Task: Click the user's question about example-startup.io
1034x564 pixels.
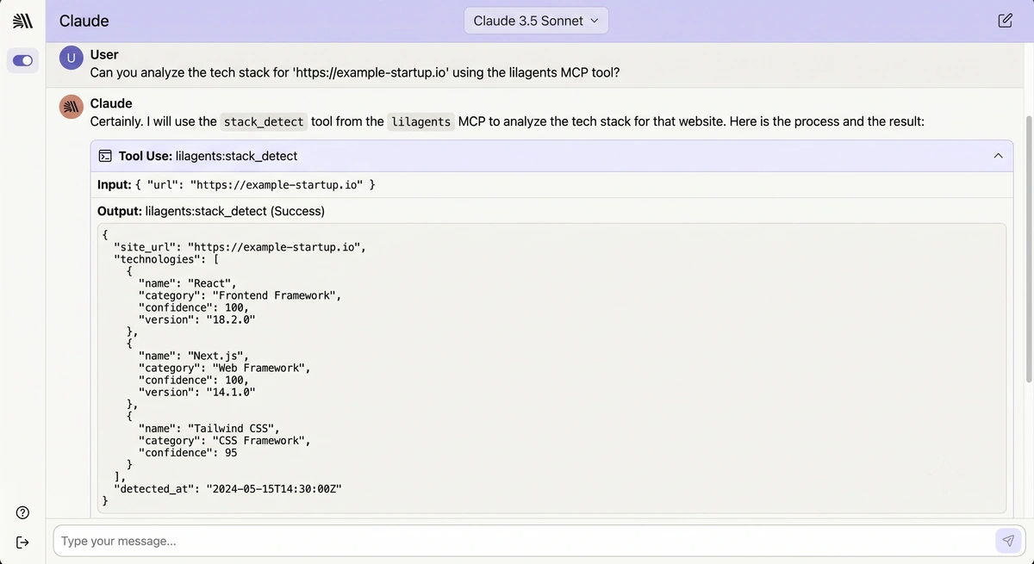Action: [x=355, y=73]
